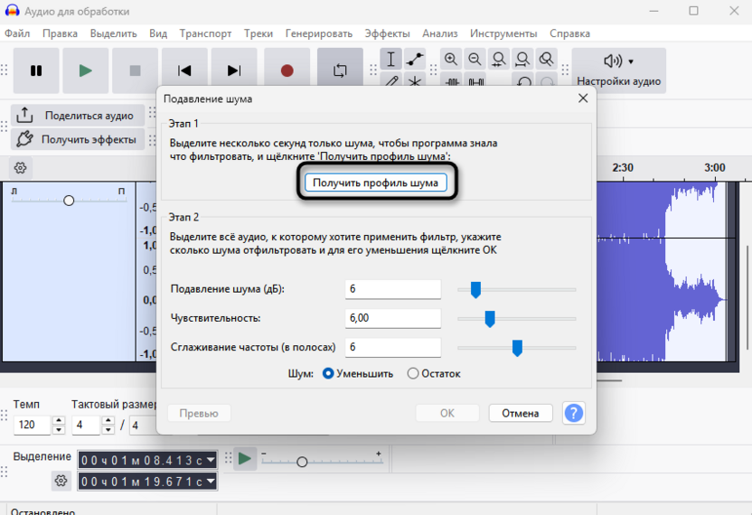
Task: Toggle the Loop playback button
Action: (x=340, y=70)
